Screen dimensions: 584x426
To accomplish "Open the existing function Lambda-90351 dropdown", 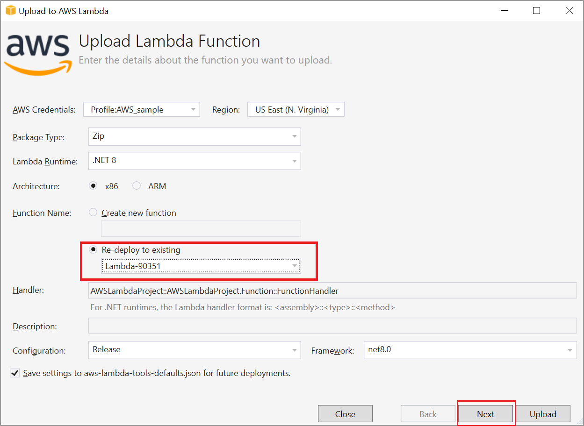I will 201,266.
